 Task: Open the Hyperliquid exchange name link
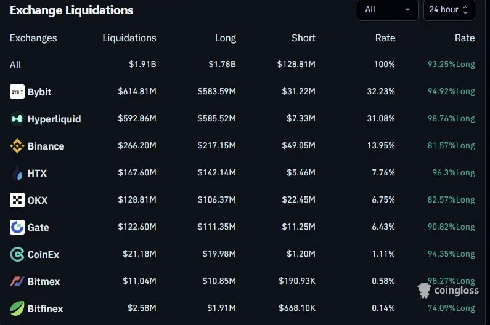coord(54,119)
